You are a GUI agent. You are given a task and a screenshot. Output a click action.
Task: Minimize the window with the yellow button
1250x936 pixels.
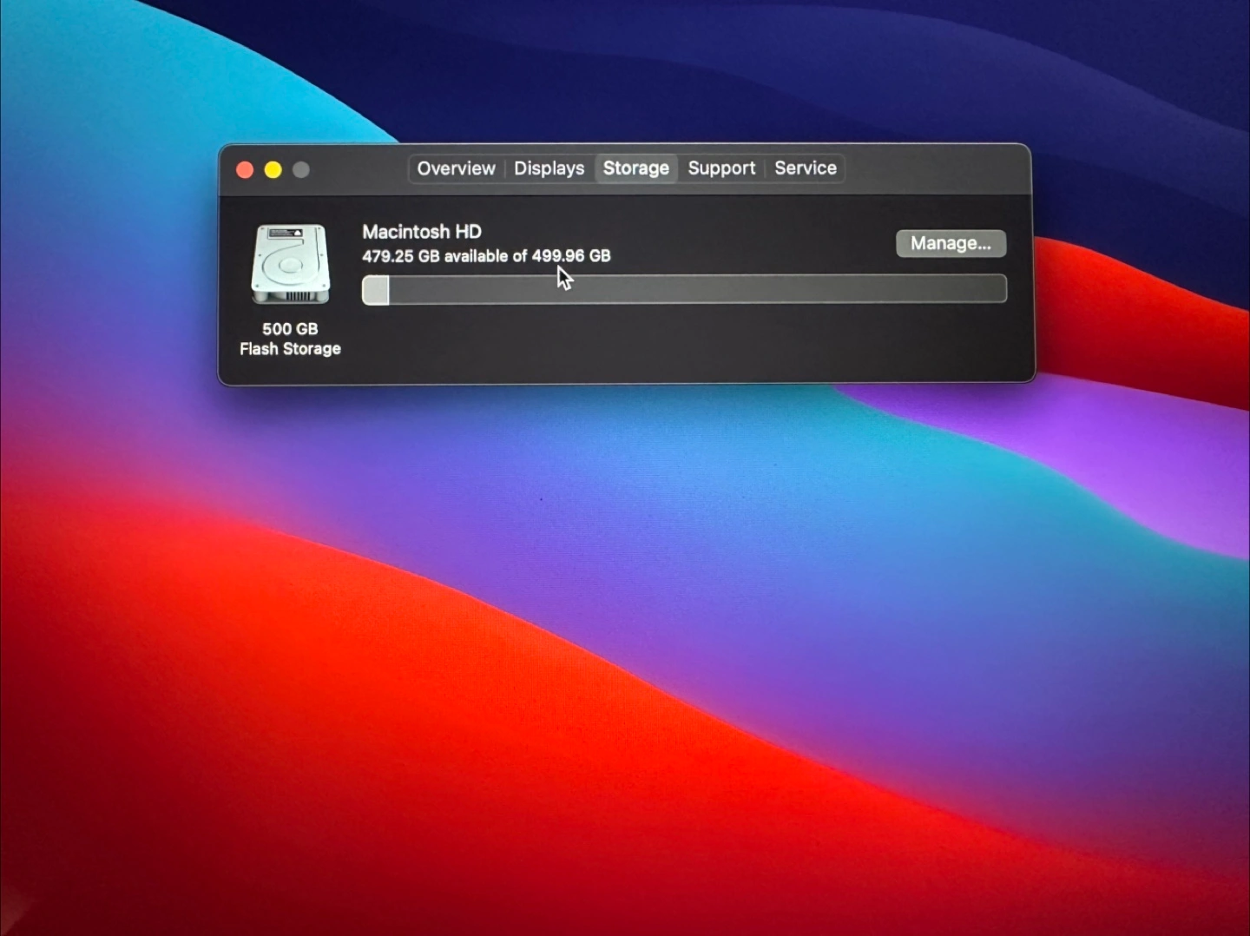tap(273, 170)
